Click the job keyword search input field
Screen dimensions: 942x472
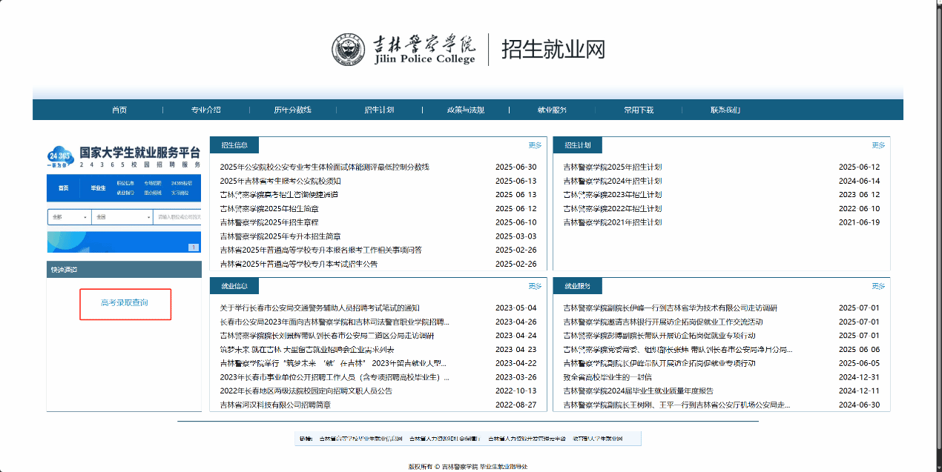click(x=177, y=217)
